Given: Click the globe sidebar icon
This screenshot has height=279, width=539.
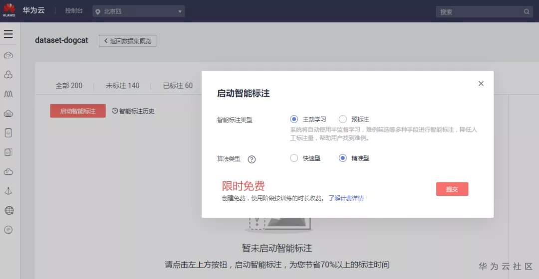Looking at the screenshot, I should 9,211.
